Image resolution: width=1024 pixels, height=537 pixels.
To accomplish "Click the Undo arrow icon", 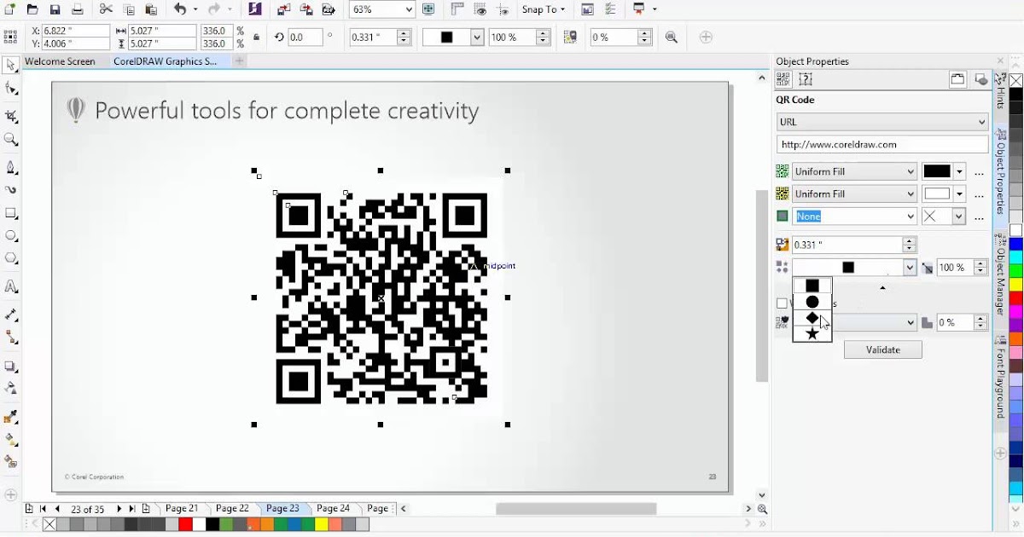I will click(180, 9).
